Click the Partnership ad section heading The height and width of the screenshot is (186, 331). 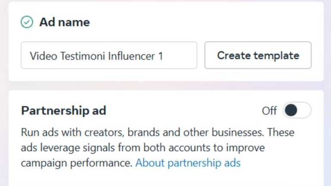63,111
